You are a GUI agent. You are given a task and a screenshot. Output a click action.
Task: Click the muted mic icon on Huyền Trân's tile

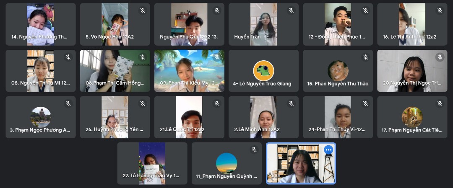coord(291,10)
